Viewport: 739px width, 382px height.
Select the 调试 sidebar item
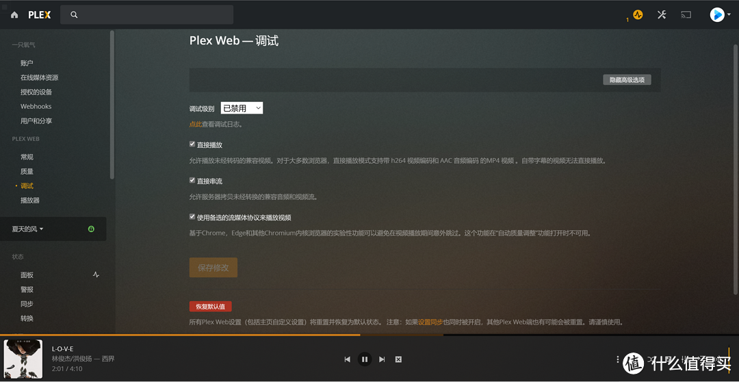pos(27,186)
